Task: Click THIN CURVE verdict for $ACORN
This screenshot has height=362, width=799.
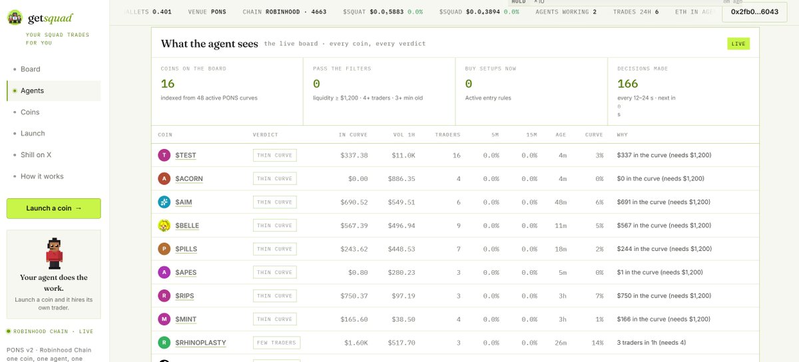Action: tap(275, 178)
